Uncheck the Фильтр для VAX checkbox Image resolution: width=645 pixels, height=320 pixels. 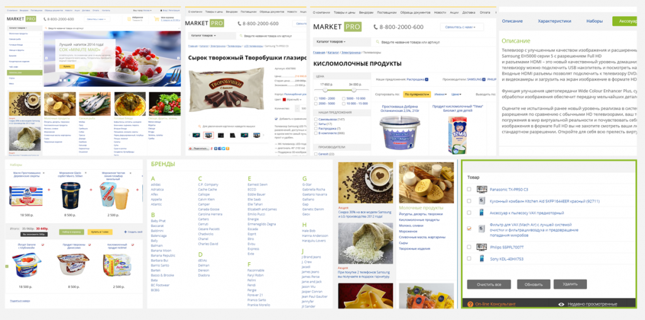[469, 228]
